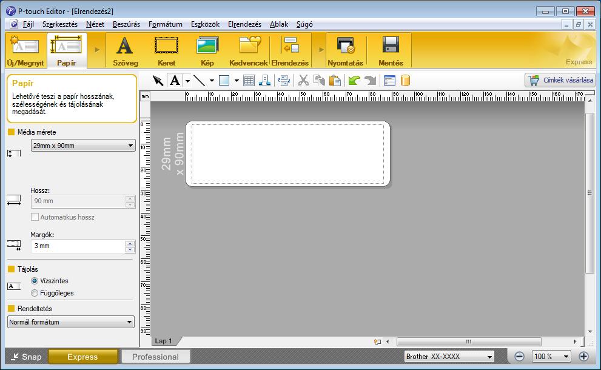Select the Papír toolbar tab
Image resolution: width=601 pixels, height=370 pixels.
(x=67, y=50)
